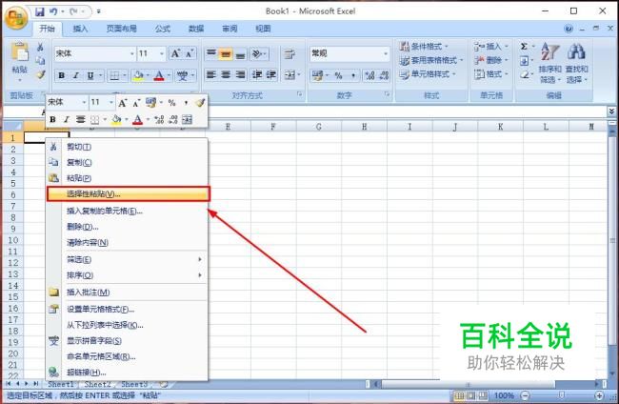Click the Undo icon in quick access toolbar
This screenshot has height=404, width=619.
coord(53,11)
